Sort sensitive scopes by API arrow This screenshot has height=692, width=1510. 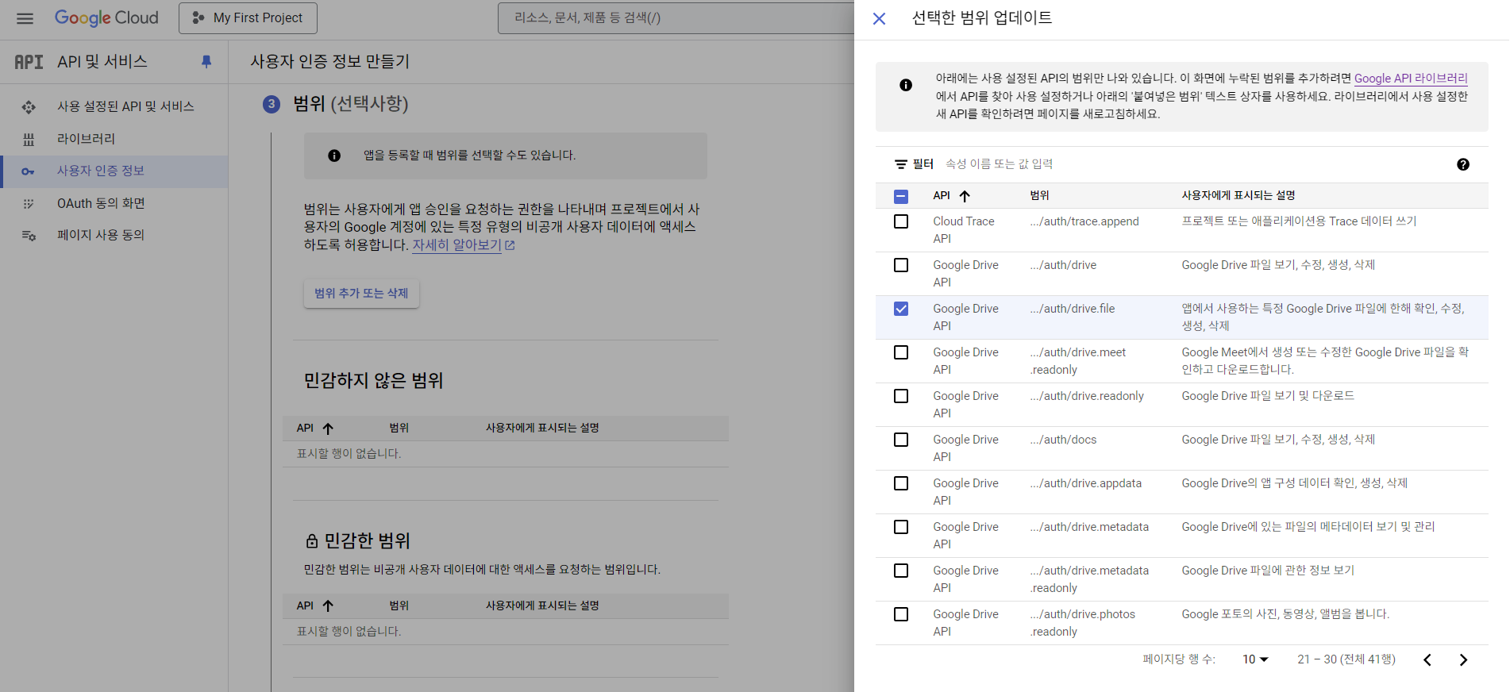[x=328, y=606]
